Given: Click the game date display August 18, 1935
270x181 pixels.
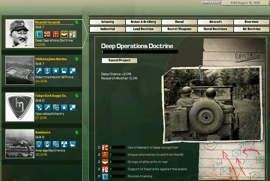Looking at the screenshot, I should [245, 3].
